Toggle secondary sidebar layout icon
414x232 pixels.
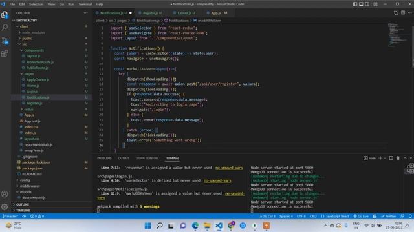click(x=367, y=4)
